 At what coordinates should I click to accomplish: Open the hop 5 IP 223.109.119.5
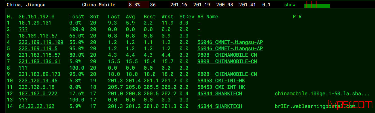pyautogui.click(x=38, y=49)
